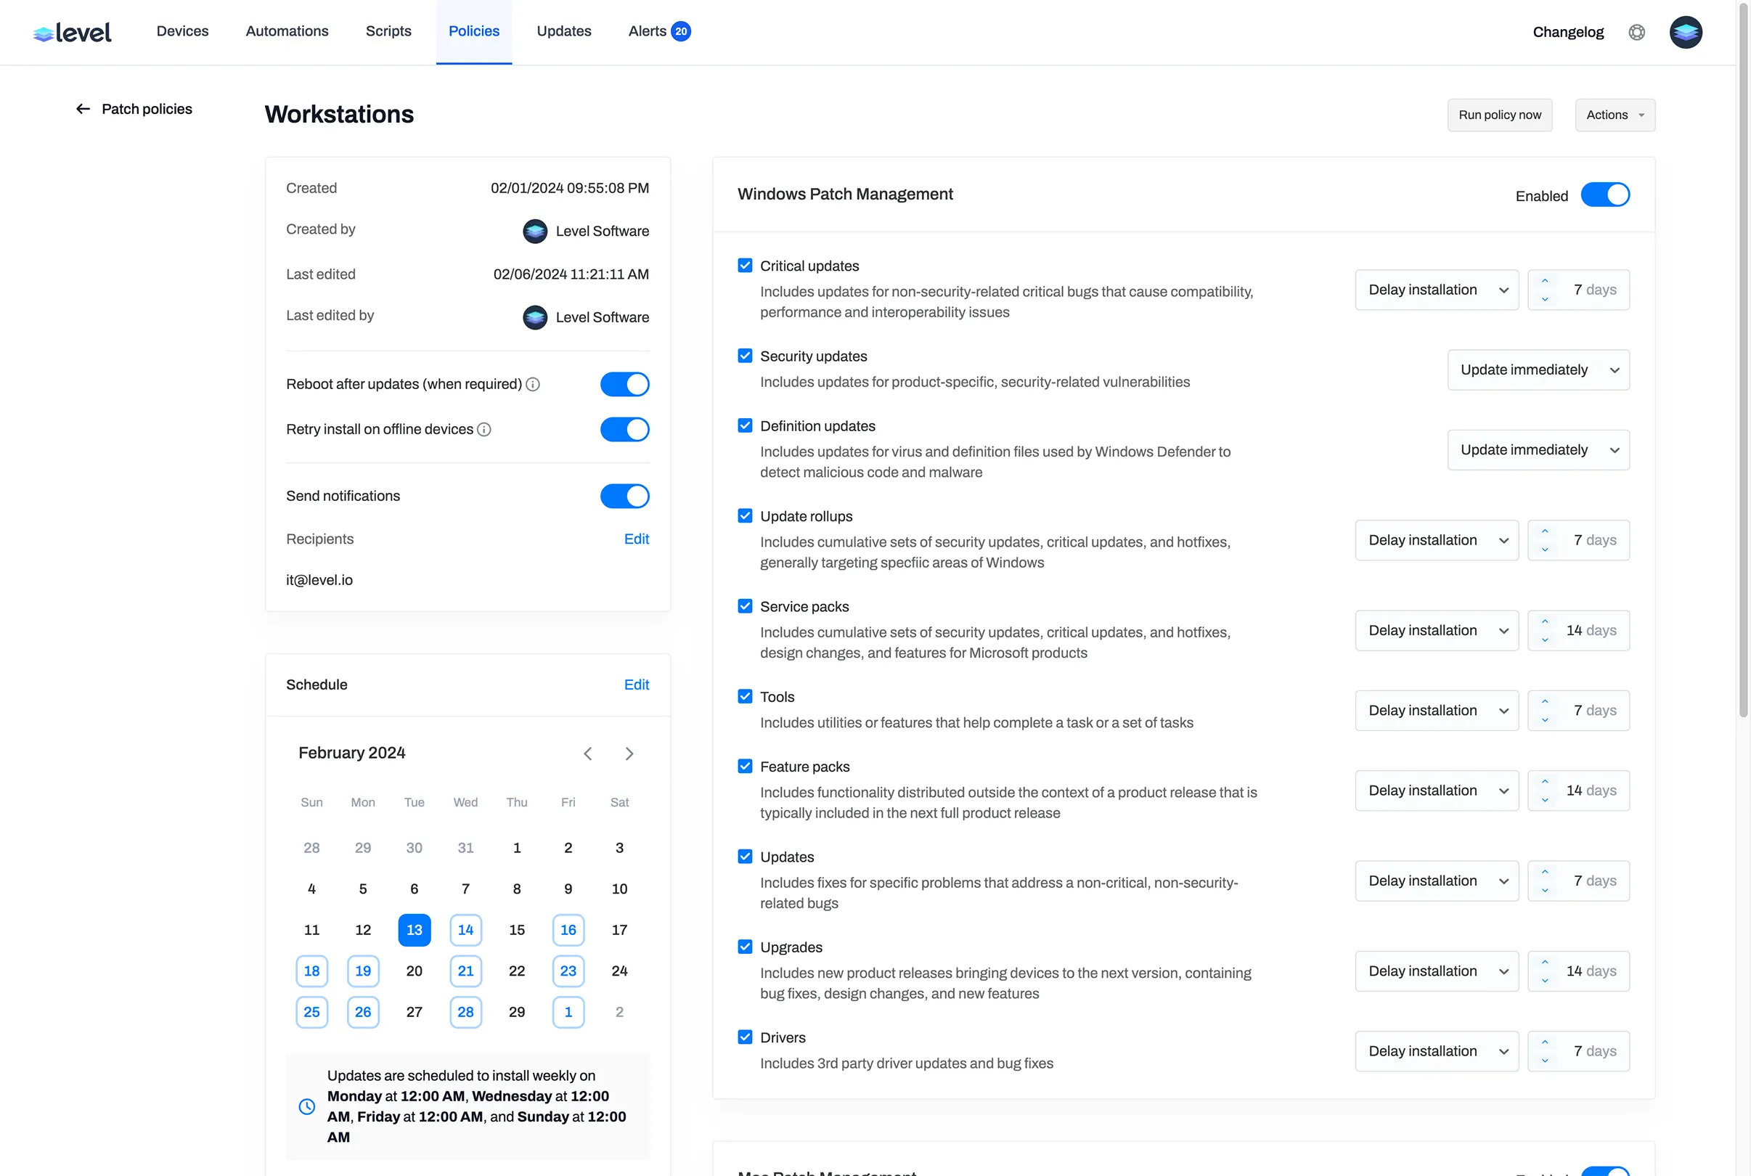1751x1176 pixels.
Task: Increase Drivers delay days
Action: tap(1544, 1042)
